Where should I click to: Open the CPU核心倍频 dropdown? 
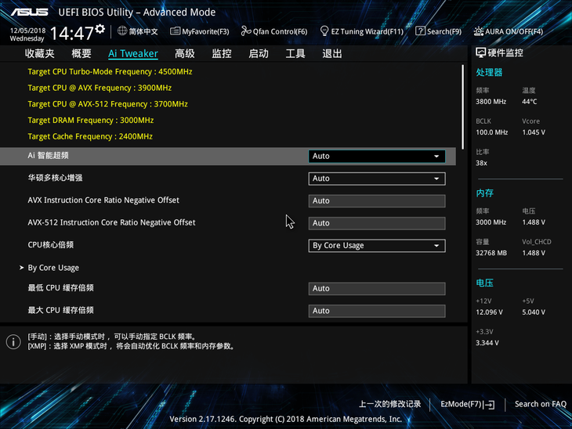[376, 246]
